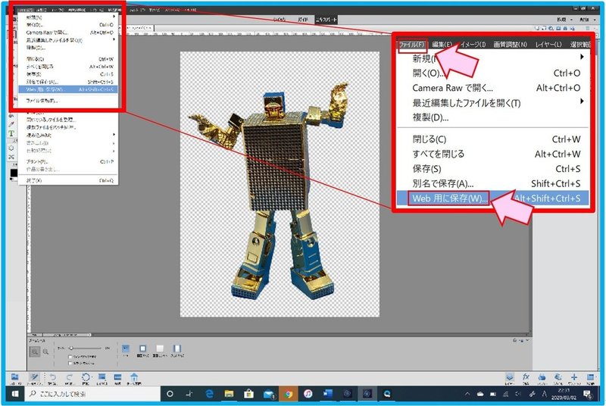Select the エキスパート mode tab
Screen dimensions: 606x406
pos(326,19)
